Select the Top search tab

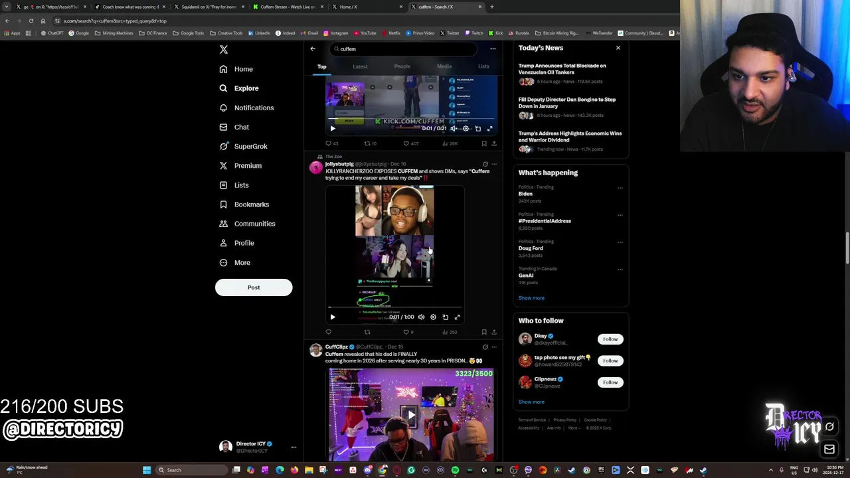coord(321,66)
